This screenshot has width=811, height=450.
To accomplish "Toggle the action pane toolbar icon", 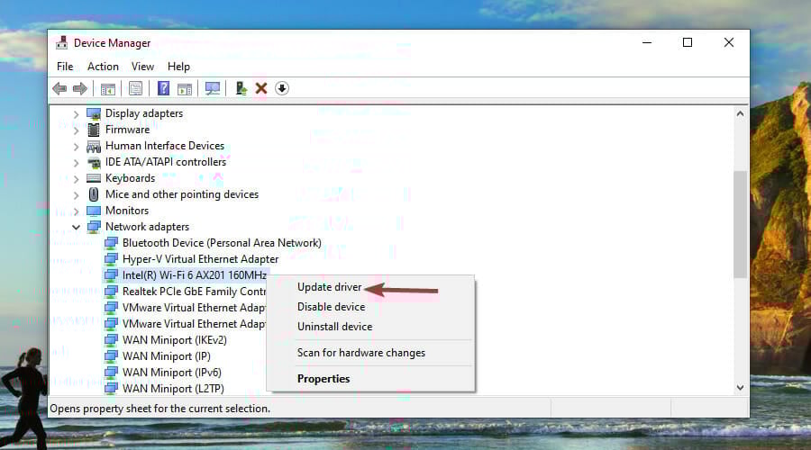I will [185, 89].
